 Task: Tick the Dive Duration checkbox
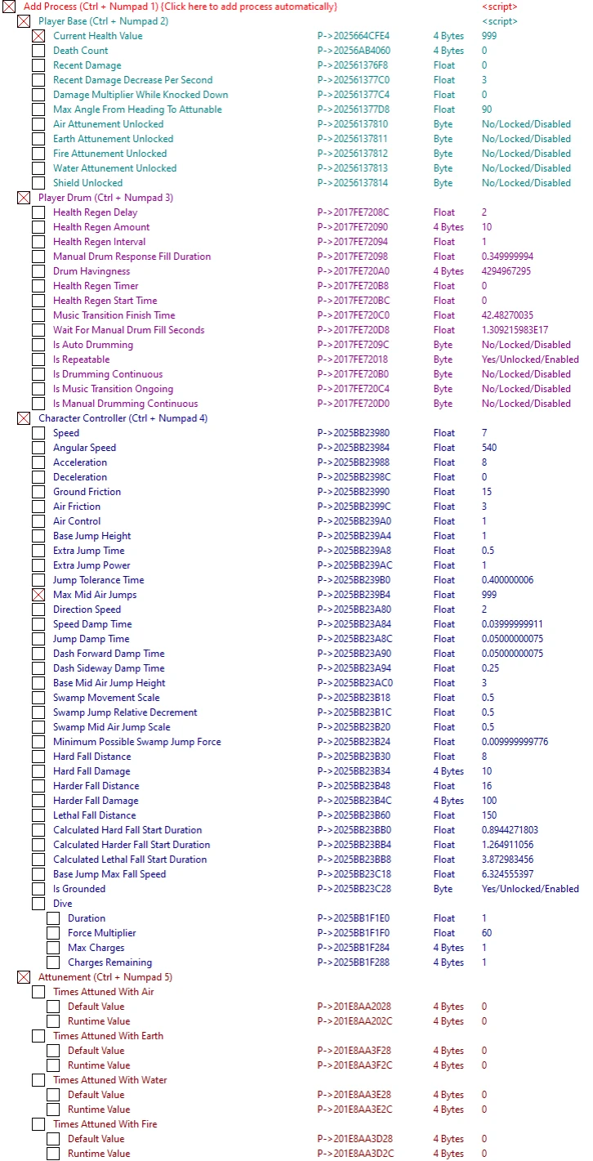tap(53, 918)
